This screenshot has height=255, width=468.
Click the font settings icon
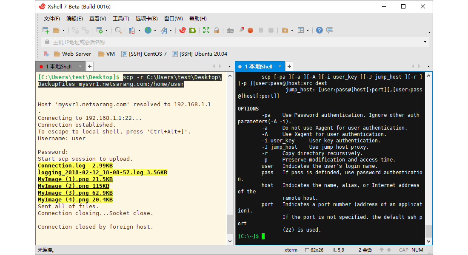pyautogui.click(x=164, y=30)
